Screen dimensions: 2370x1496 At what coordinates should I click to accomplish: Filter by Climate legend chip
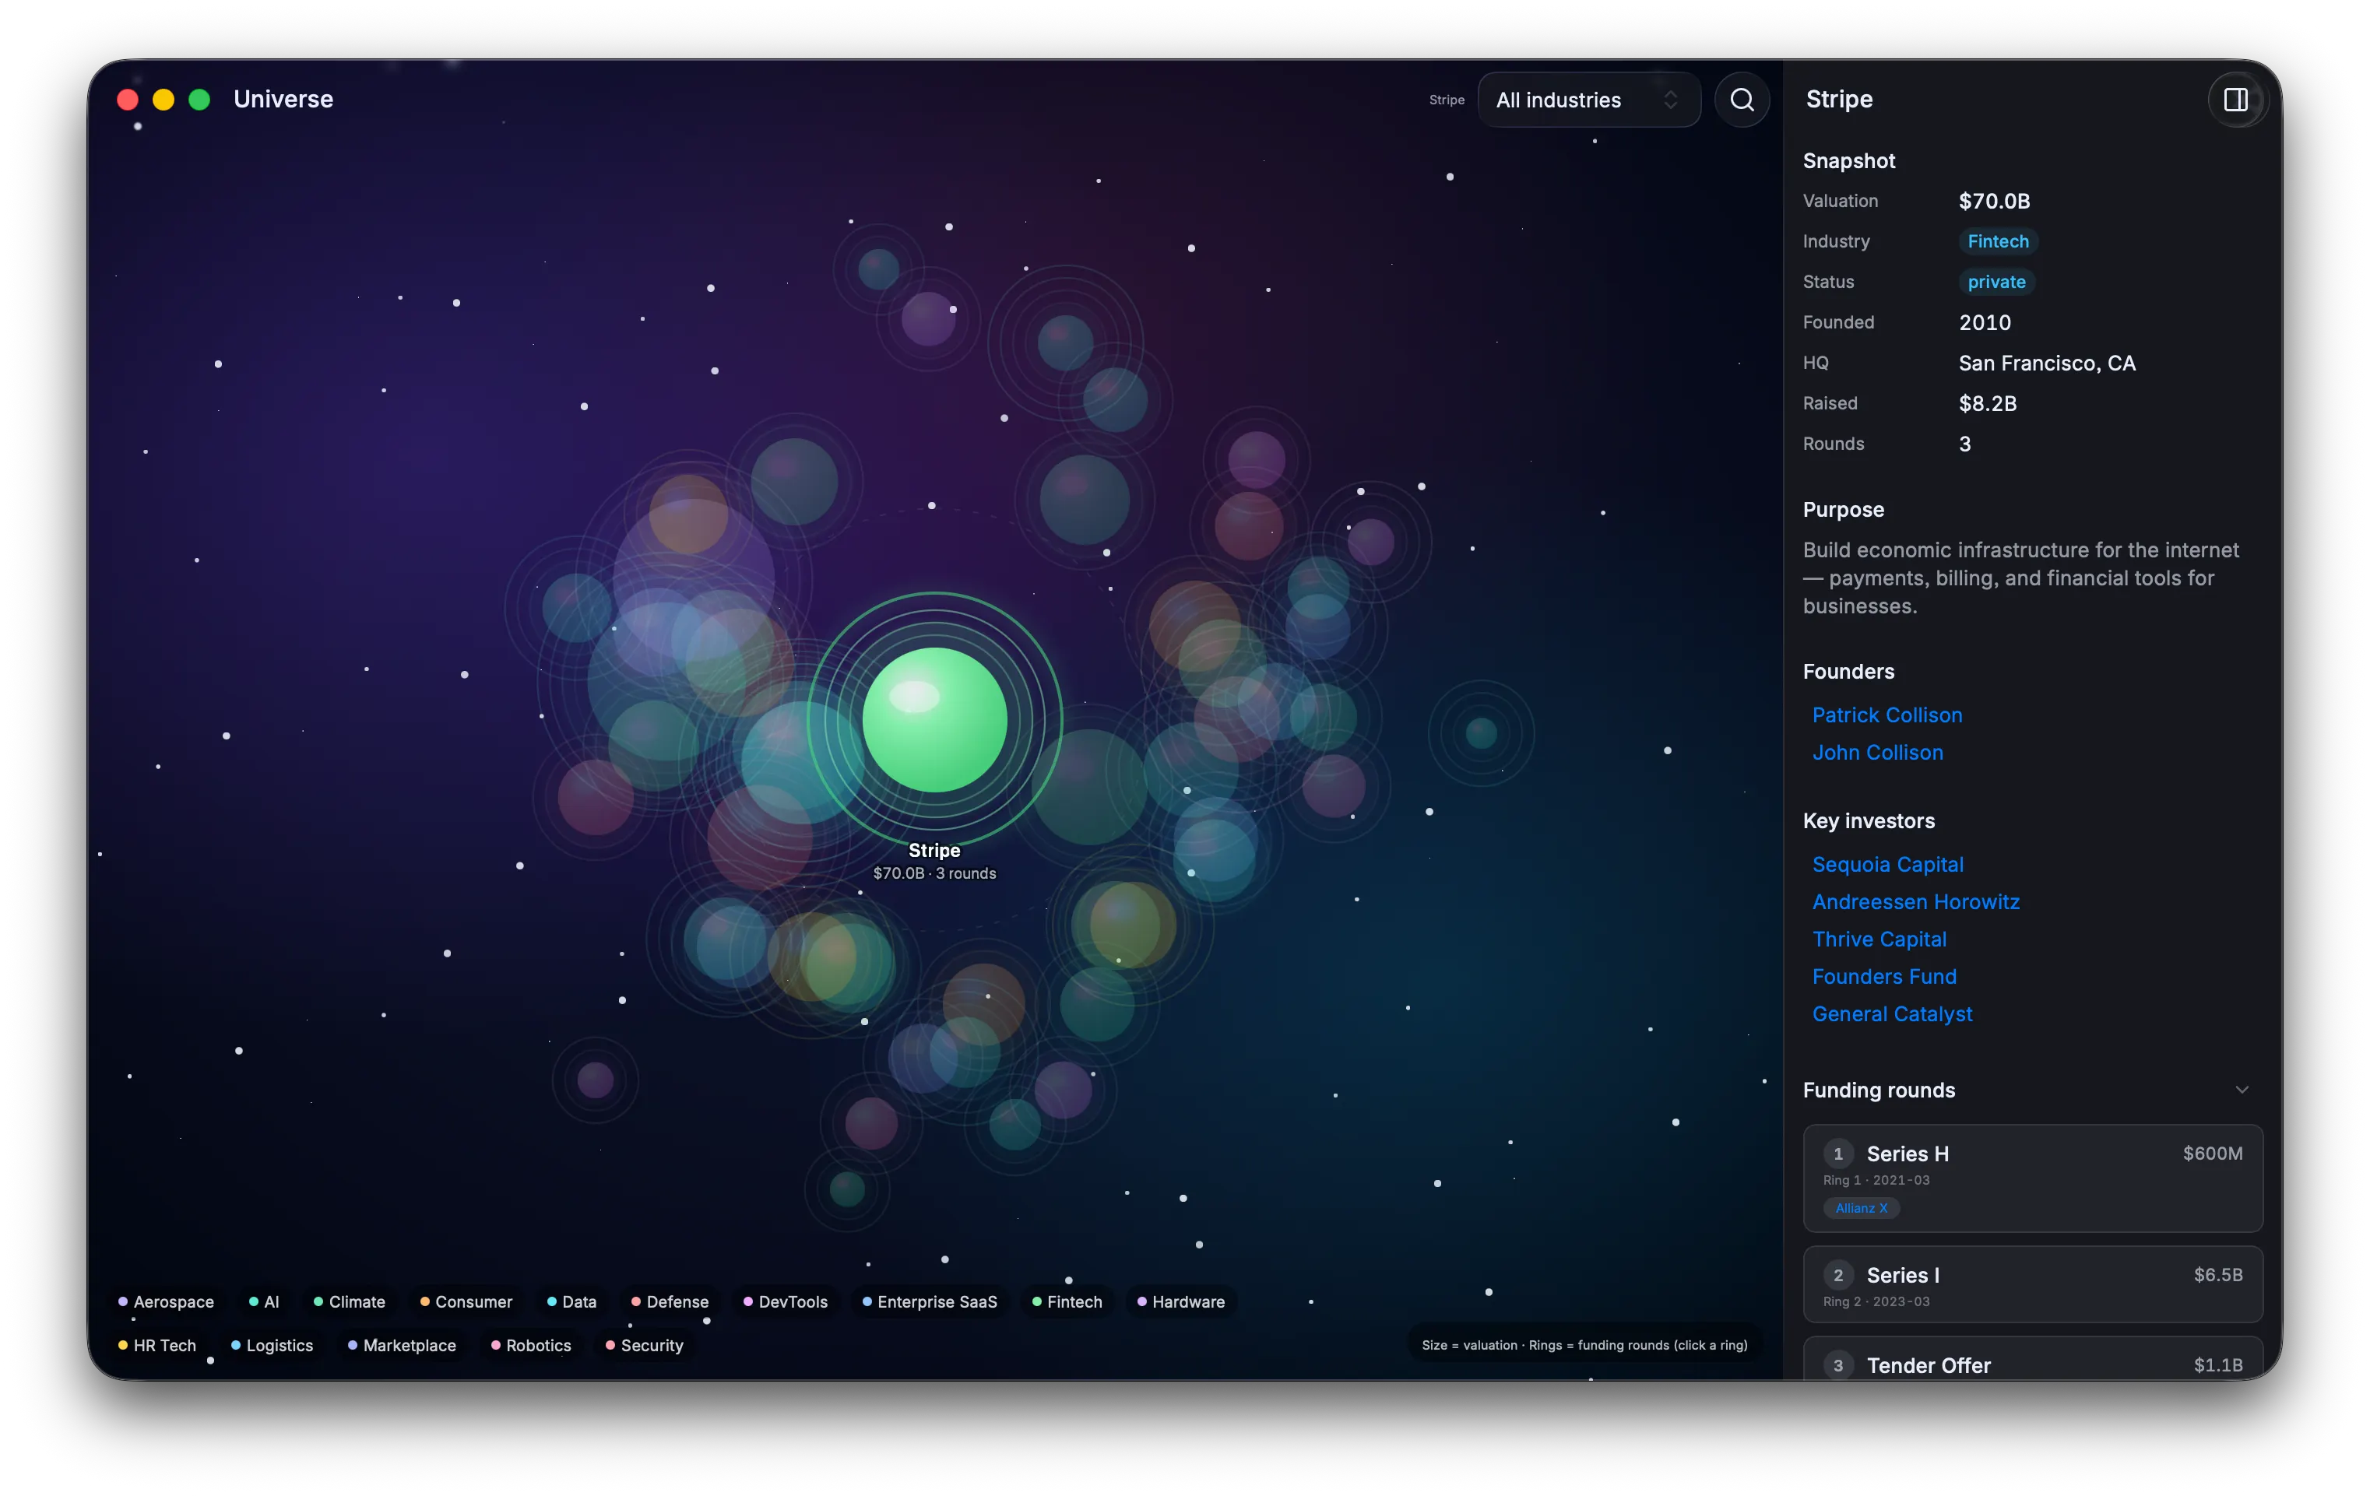(350, 1302)
